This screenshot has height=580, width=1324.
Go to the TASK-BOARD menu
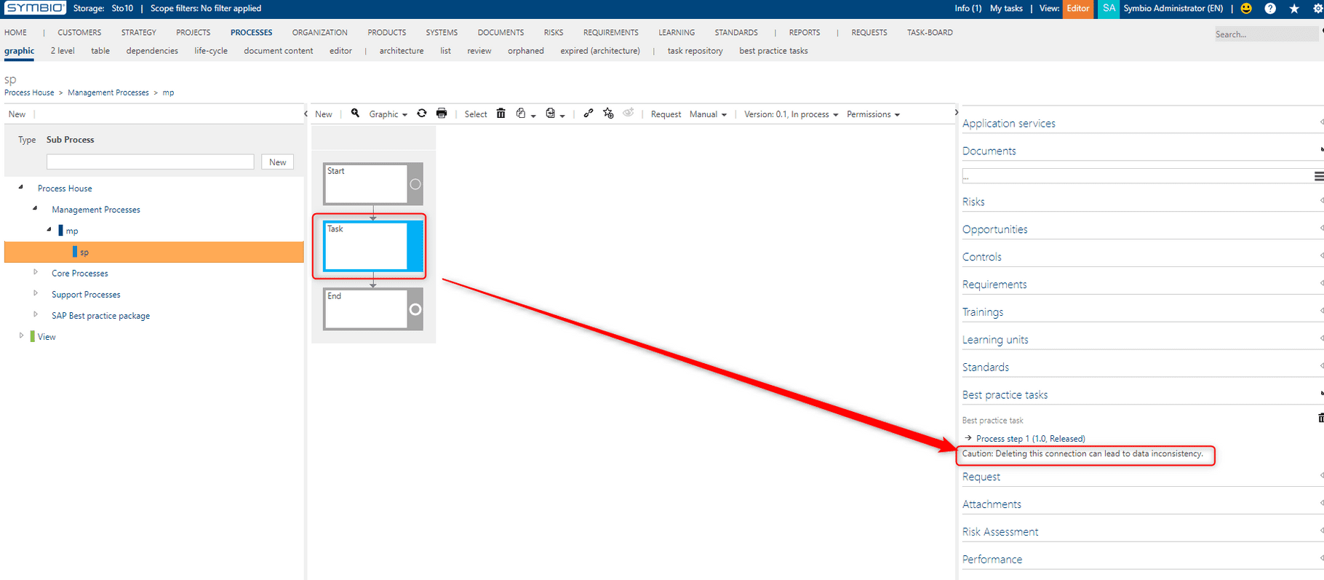[x=930, y=33]
